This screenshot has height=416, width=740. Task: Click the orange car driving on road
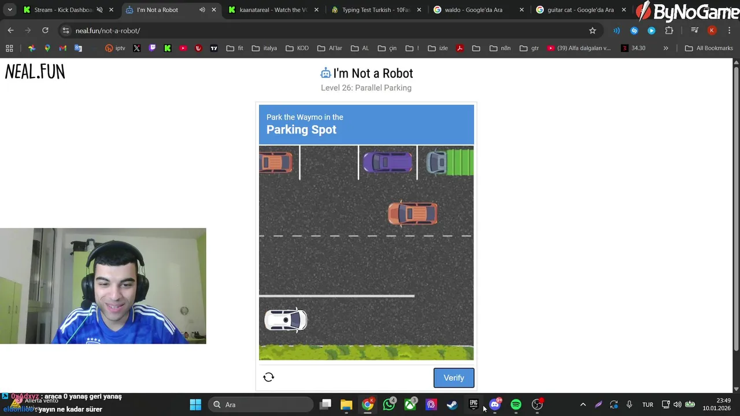pos(413,214)
